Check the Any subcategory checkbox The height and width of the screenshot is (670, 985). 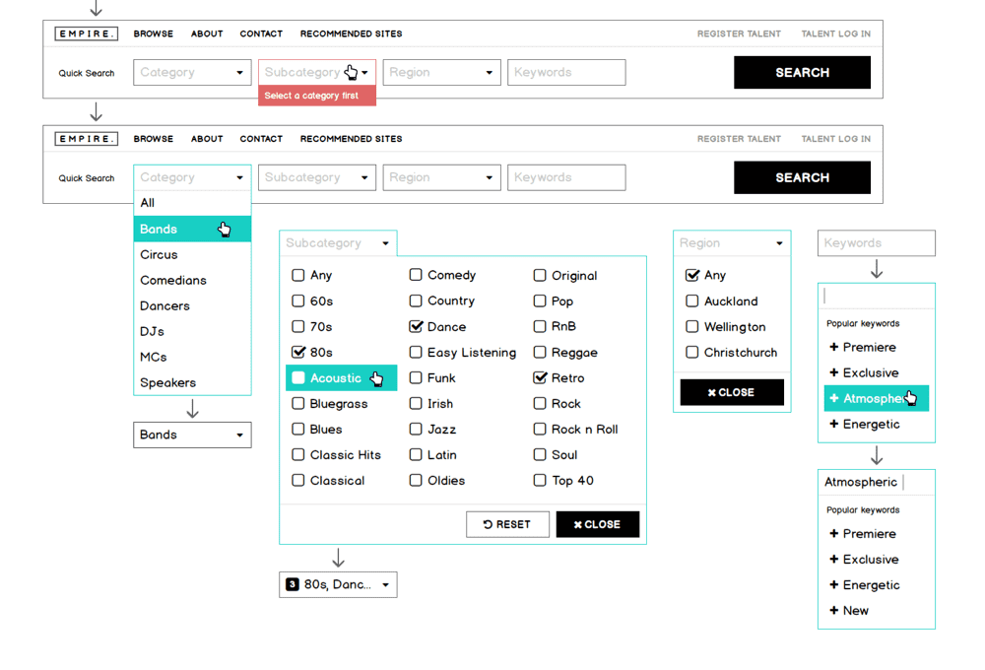coord(298,275)
